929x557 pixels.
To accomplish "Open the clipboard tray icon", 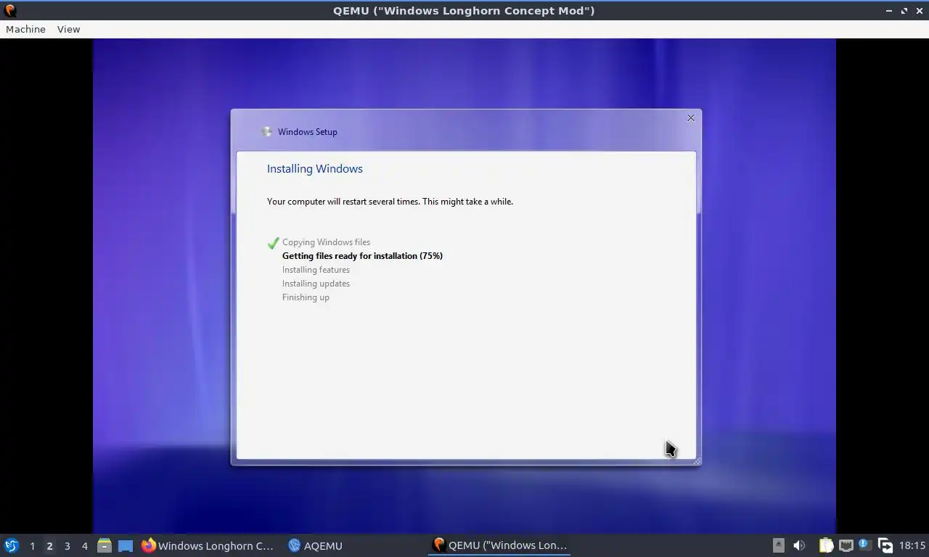I will coord(826,545).
